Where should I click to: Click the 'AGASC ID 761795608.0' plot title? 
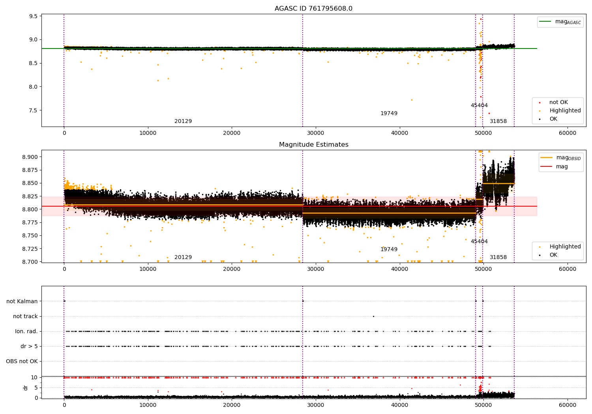point(313,9)
